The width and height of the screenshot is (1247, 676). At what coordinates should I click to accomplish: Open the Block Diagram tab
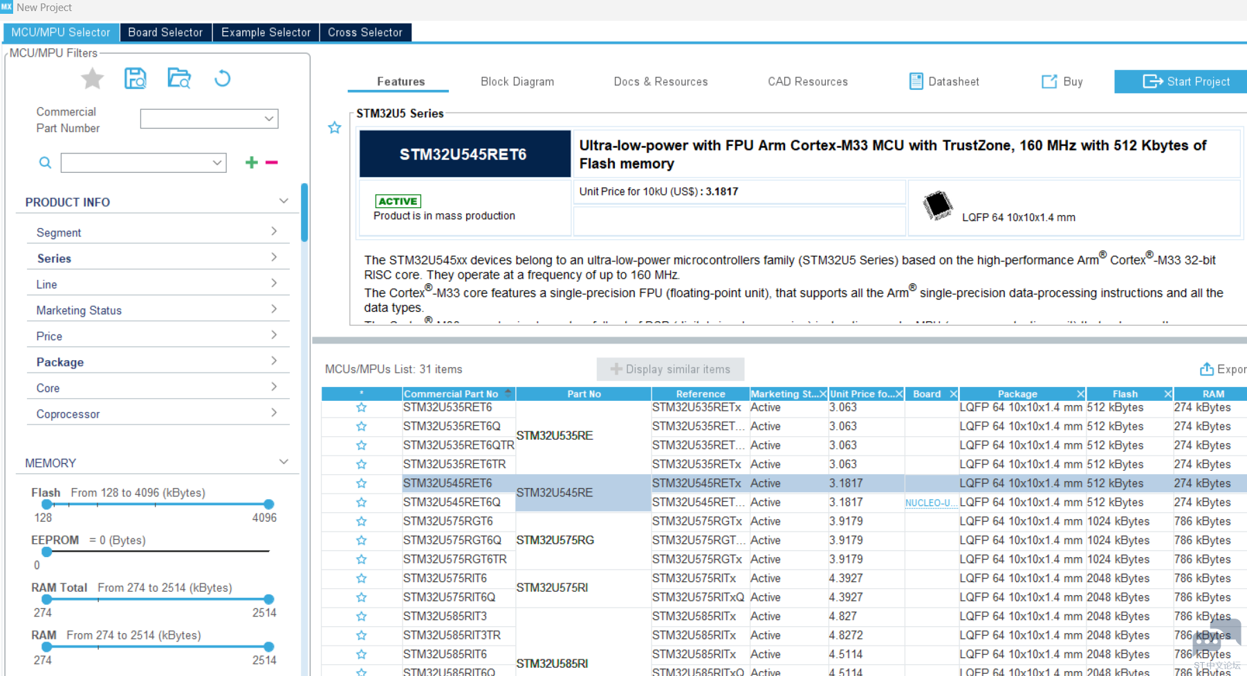coord(517,82)
